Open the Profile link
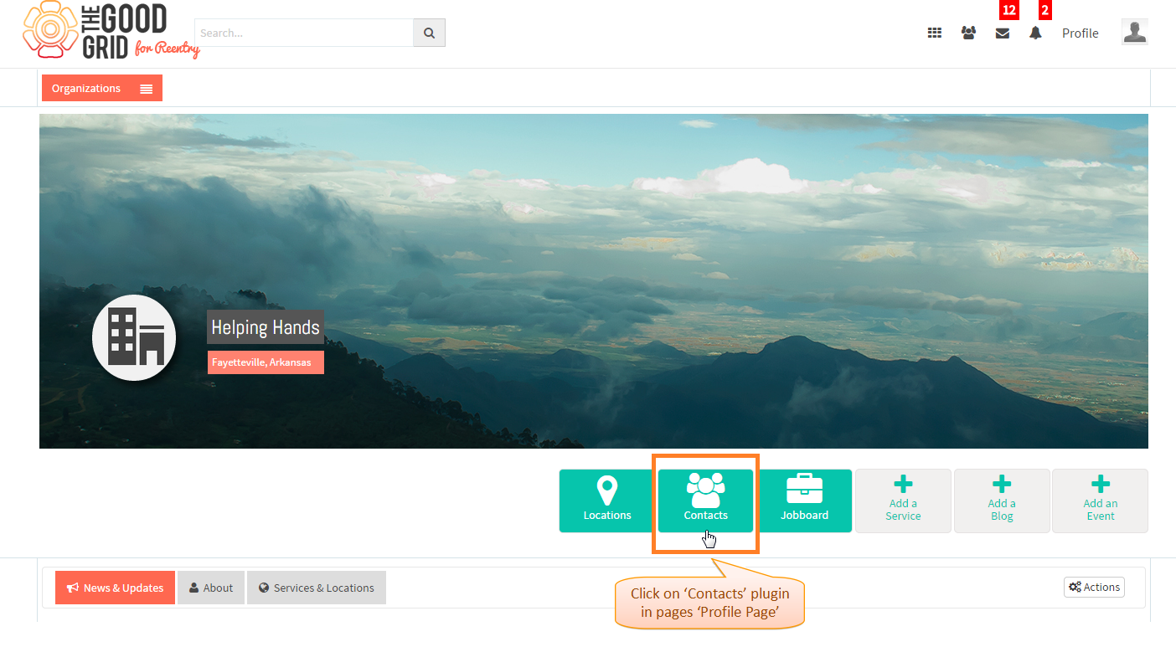The image size is (1176, 647). click(x=1081, y=33)
